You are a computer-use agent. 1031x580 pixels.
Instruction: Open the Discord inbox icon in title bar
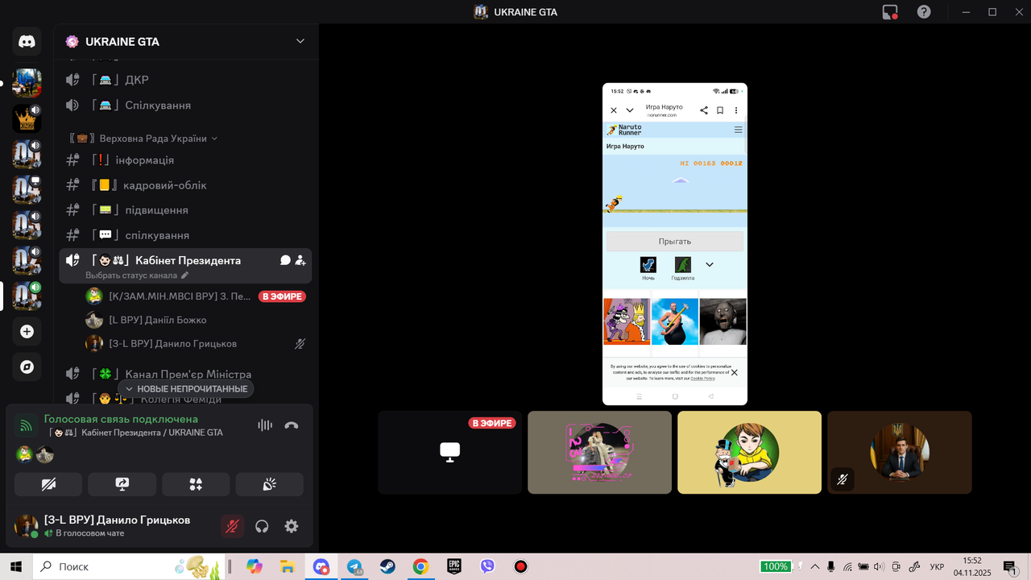[x=890, y=12]
